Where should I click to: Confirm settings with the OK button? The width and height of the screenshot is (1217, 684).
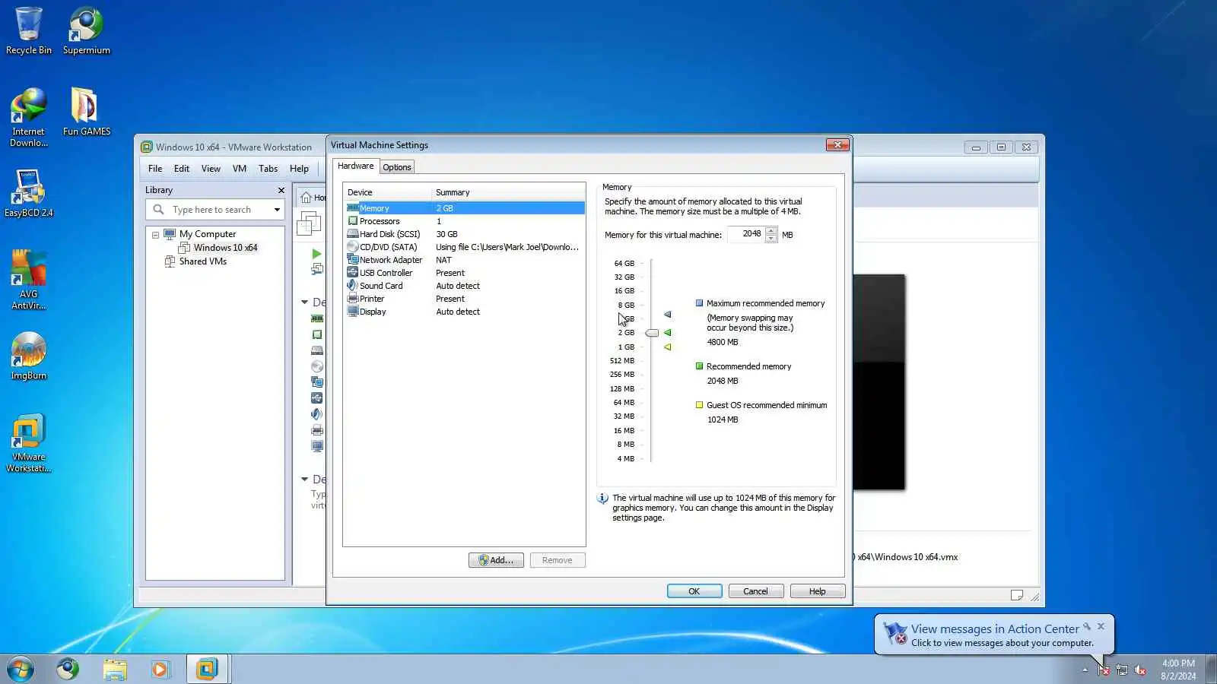(x=694, y=591)
